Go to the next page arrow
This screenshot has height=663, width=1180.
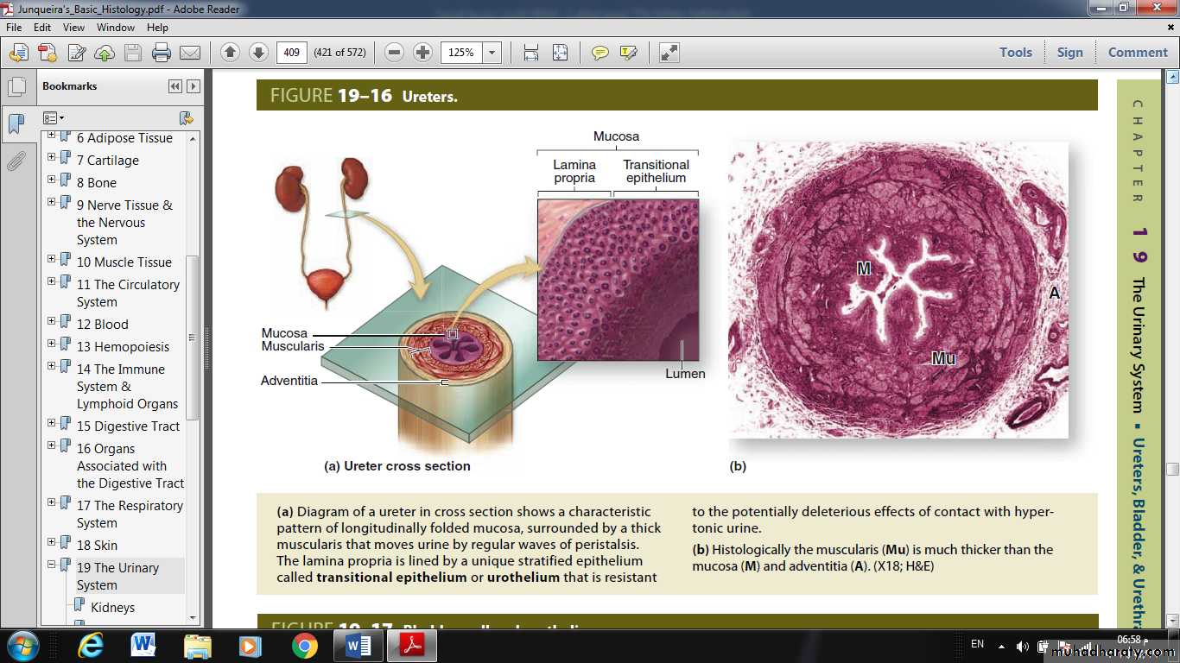258,53
